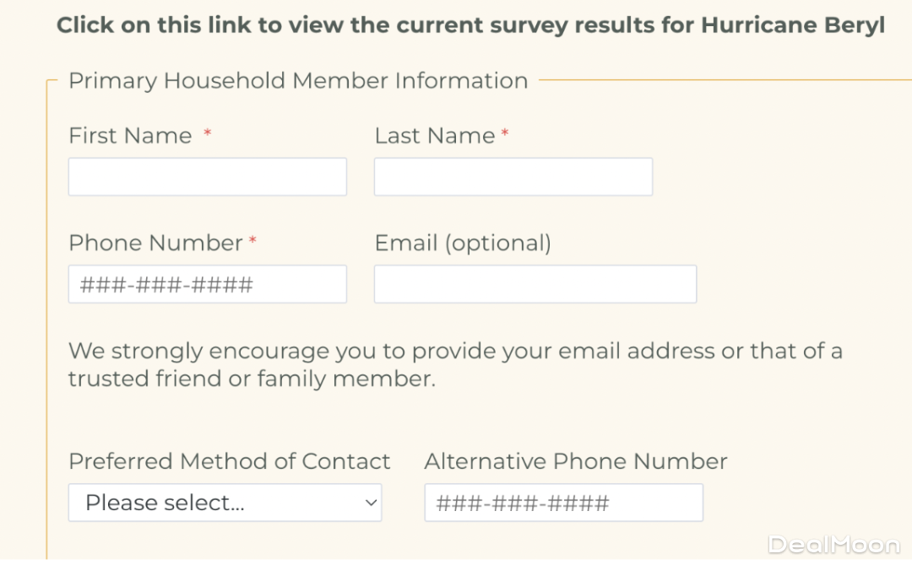This screenshot has width=912, height=565.
Task: Select the required Phone Number field
Action: tap(207, 284)
